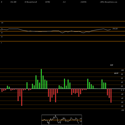Click the (APIL) MunafaSutra.com header text
This screenshot has height=125, width=125.
coord(108,2)
